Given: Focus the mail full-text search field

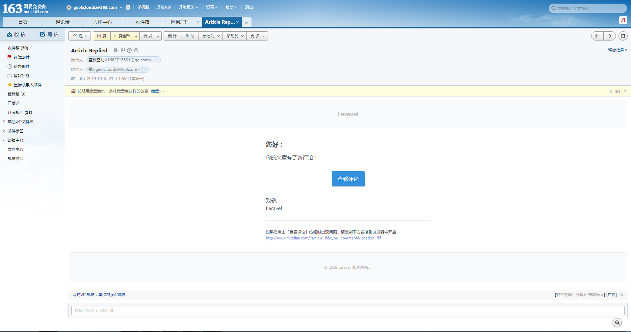Looking at the screenshot, I should pos(588,8).
